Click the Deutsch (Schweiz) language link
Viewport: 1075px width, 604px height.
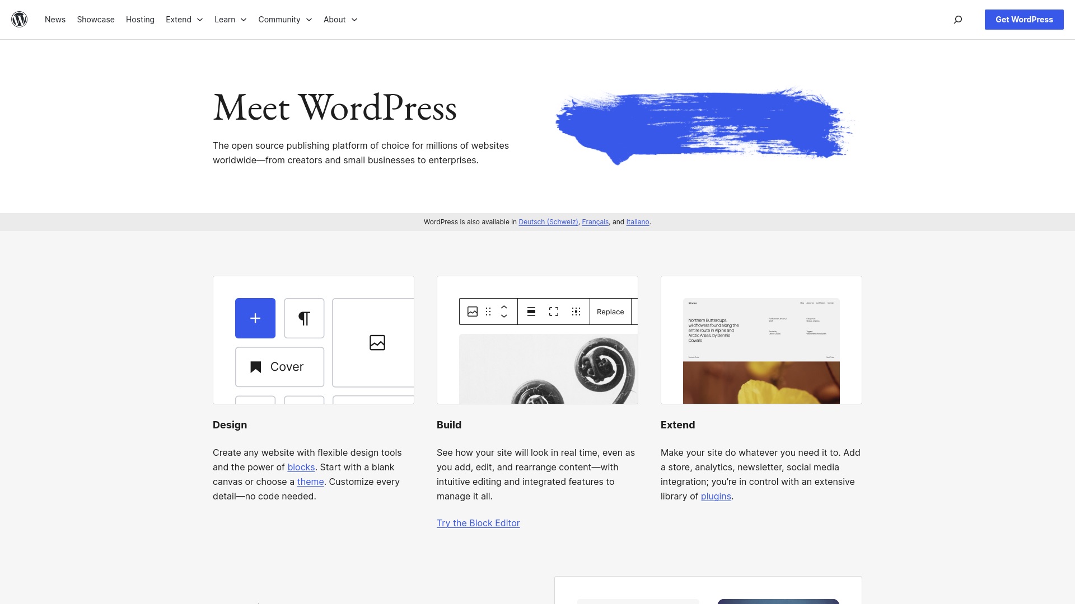point(548,222)
